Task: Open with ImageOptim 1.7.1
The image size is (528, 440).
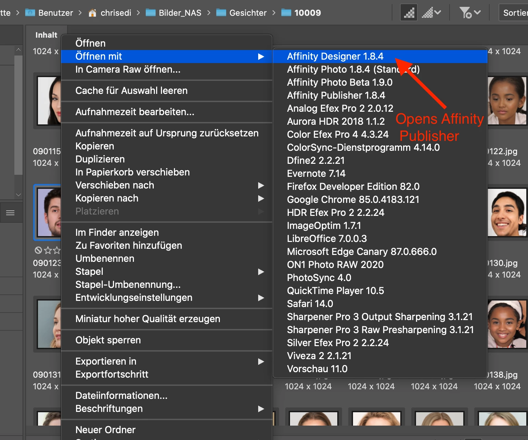Action: tap(380, 225)
